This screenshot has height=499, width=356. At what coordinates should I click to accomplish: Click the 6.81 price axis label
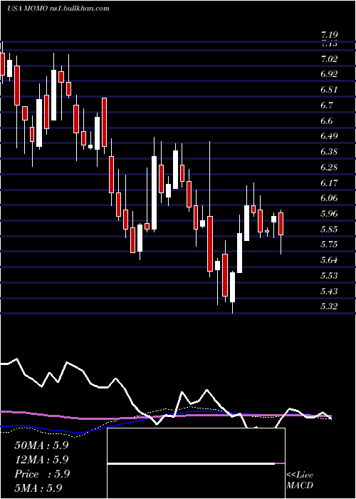[329, 90]
